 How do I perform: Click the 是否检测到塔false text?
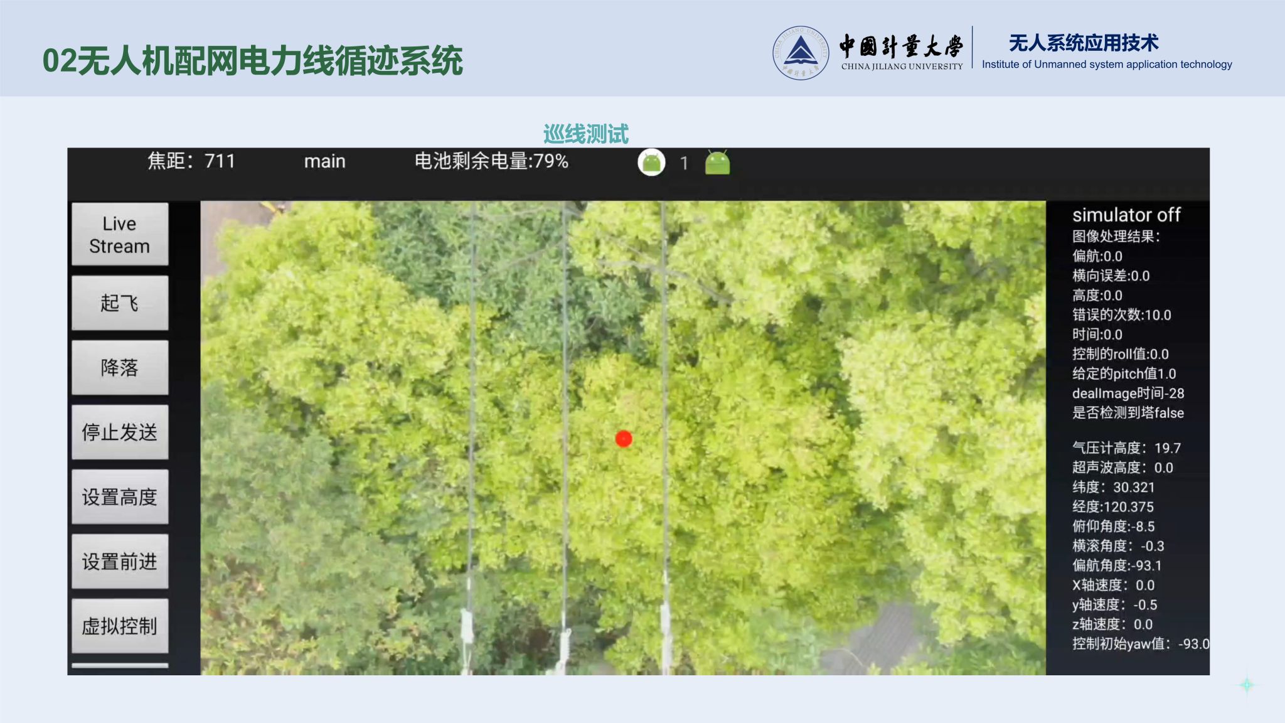pos(1128,413)
